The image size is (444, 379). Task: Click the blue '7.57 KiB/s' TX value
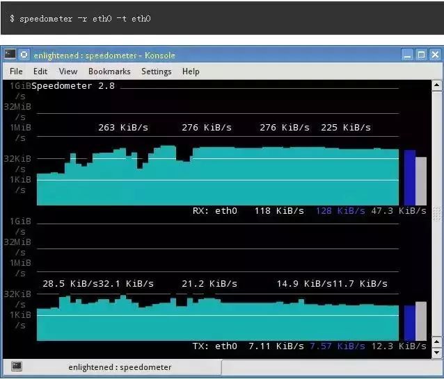(338, 346)
